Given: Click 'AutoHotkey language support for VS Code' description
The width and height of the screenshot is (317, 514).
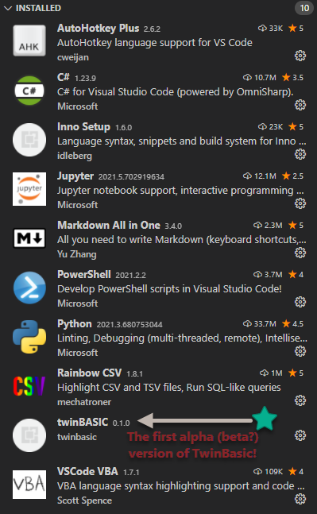Looking at the screenshot, I should 155,43.
